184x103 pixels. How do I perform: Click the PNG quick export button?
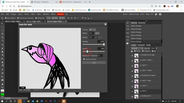pyautogui.click(x=55, y=18)
